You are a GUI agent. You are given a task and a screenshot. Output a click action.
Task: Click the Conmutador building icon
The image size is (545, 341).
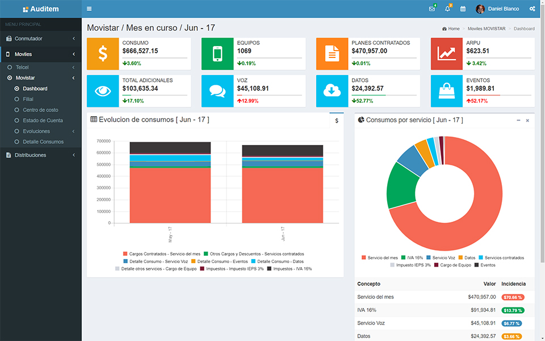click(9, 39)
